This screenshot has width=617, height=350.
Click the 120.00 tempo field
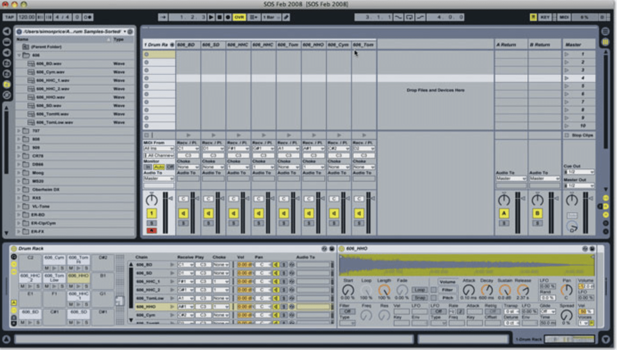click(26, 17)
